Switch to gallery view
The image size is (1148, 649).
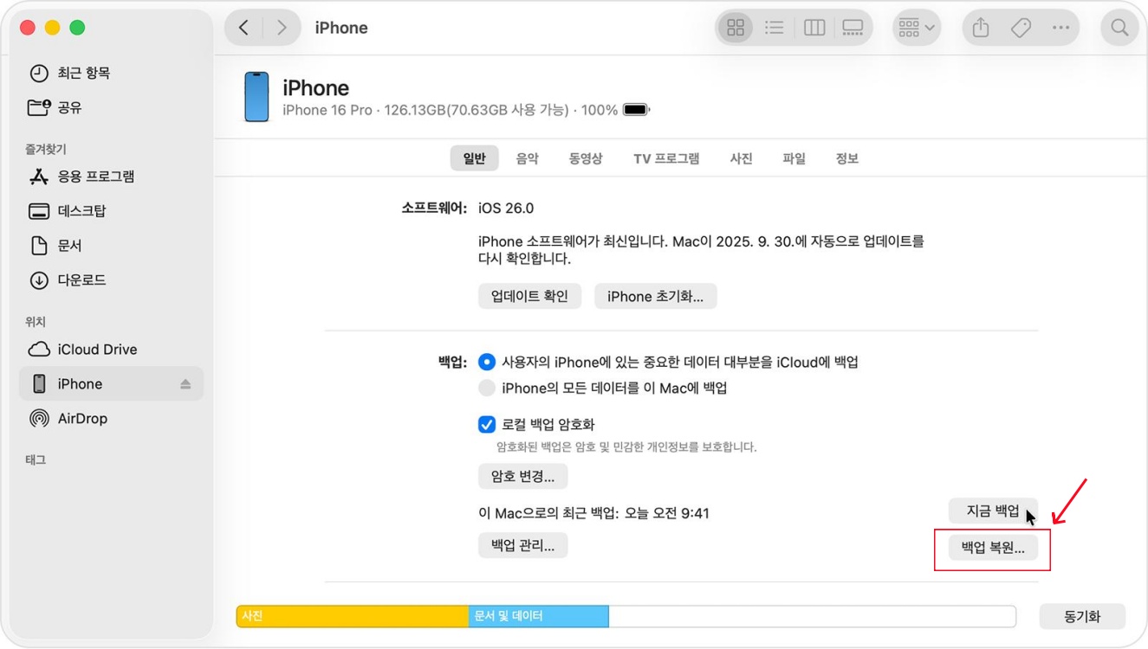pyautogui.click(x=853, y=28)
